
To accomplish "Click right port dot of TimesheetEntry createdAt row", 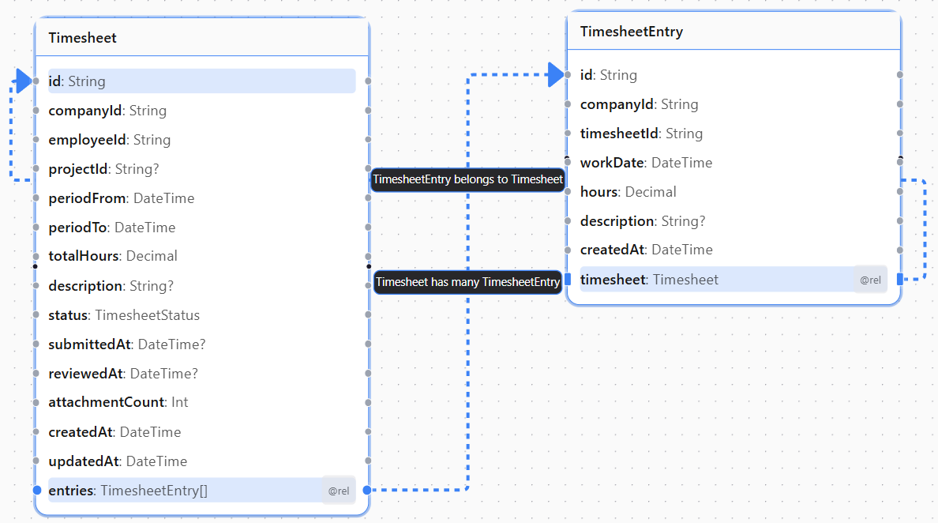I will click(900, 250).
